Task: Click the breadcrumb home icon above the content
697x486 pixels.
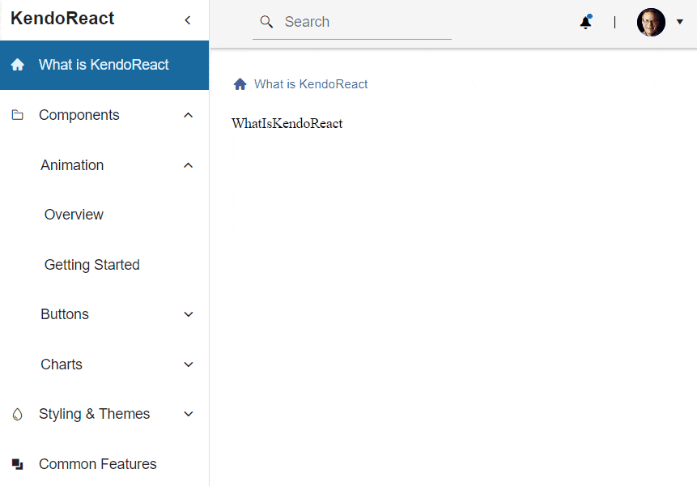Action: [240, 83]
